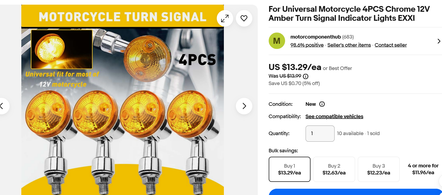Open See compatible vehicles link

[334, 116]
